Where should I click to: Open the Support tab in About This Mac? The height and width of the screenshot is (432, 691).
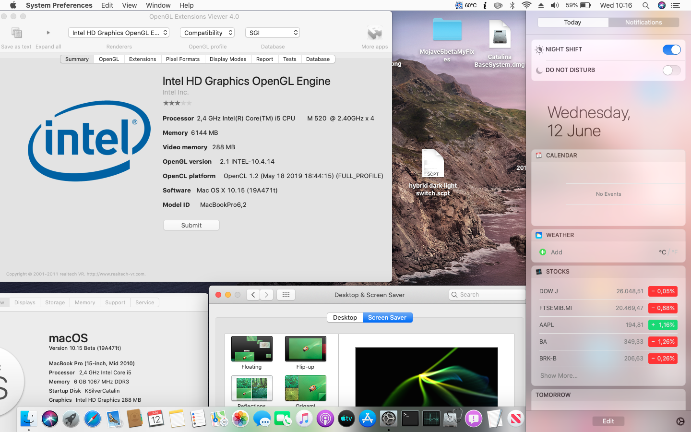115,302
